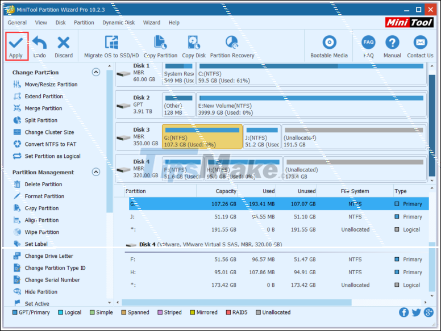Screen dimensions: 441x331
Task: Select C:(NTFS) partition on Disk 1
Action: (311, 74)
